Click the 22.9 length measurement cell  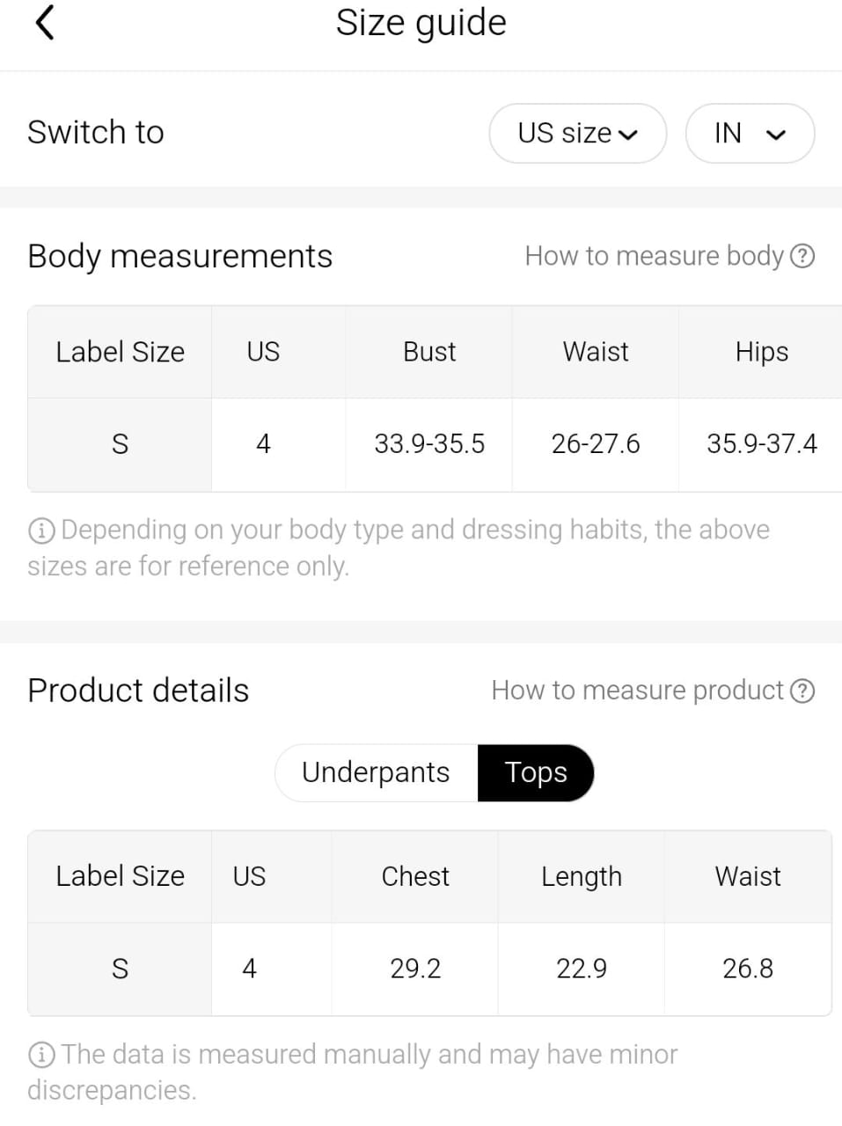[x=582, y=969]
